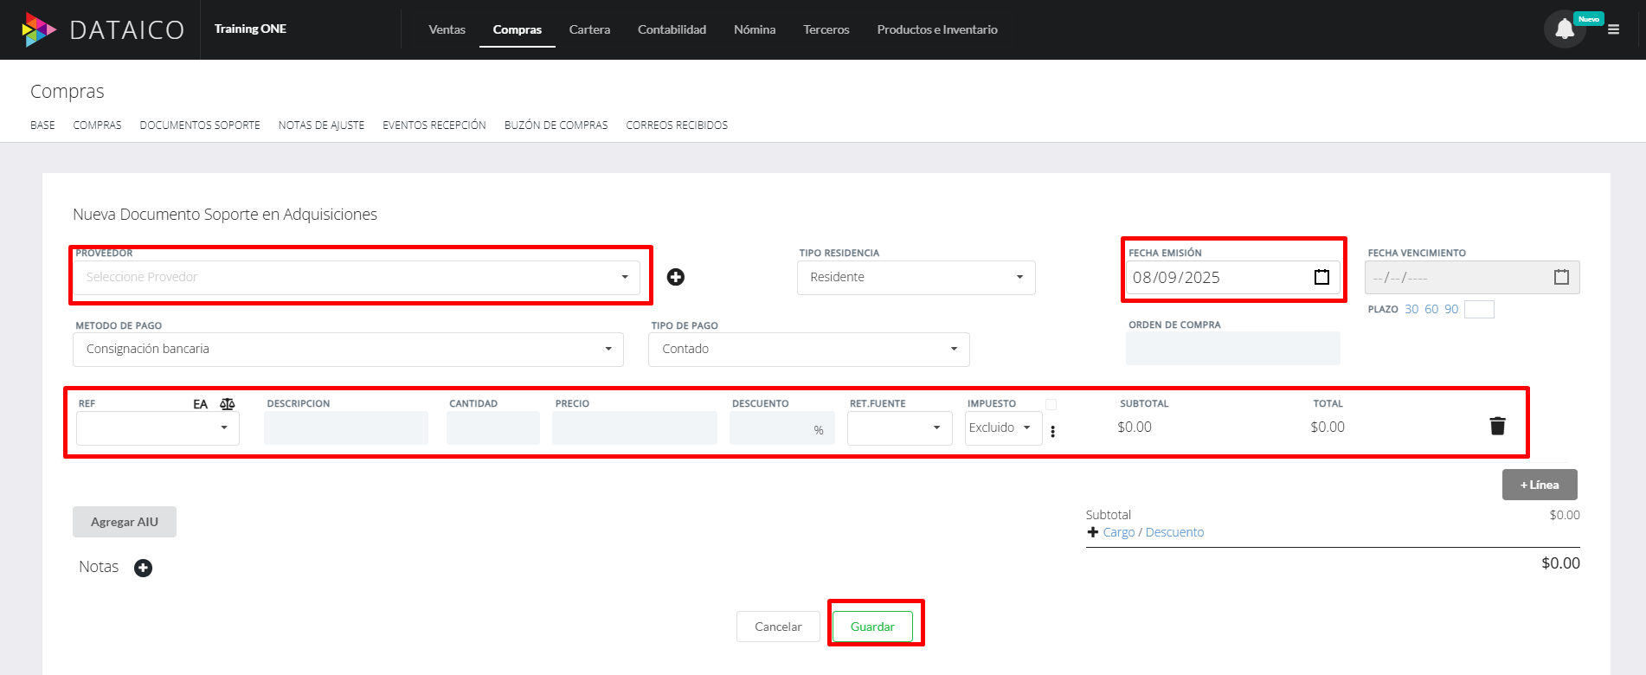Switch to Documentos Soporte tab
This screenshot has width=1646, height=675.
(x=200, y=125)
